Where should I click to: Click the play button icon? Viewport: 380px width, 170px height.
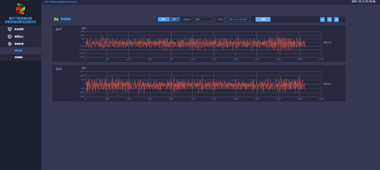tap(322, 20)
